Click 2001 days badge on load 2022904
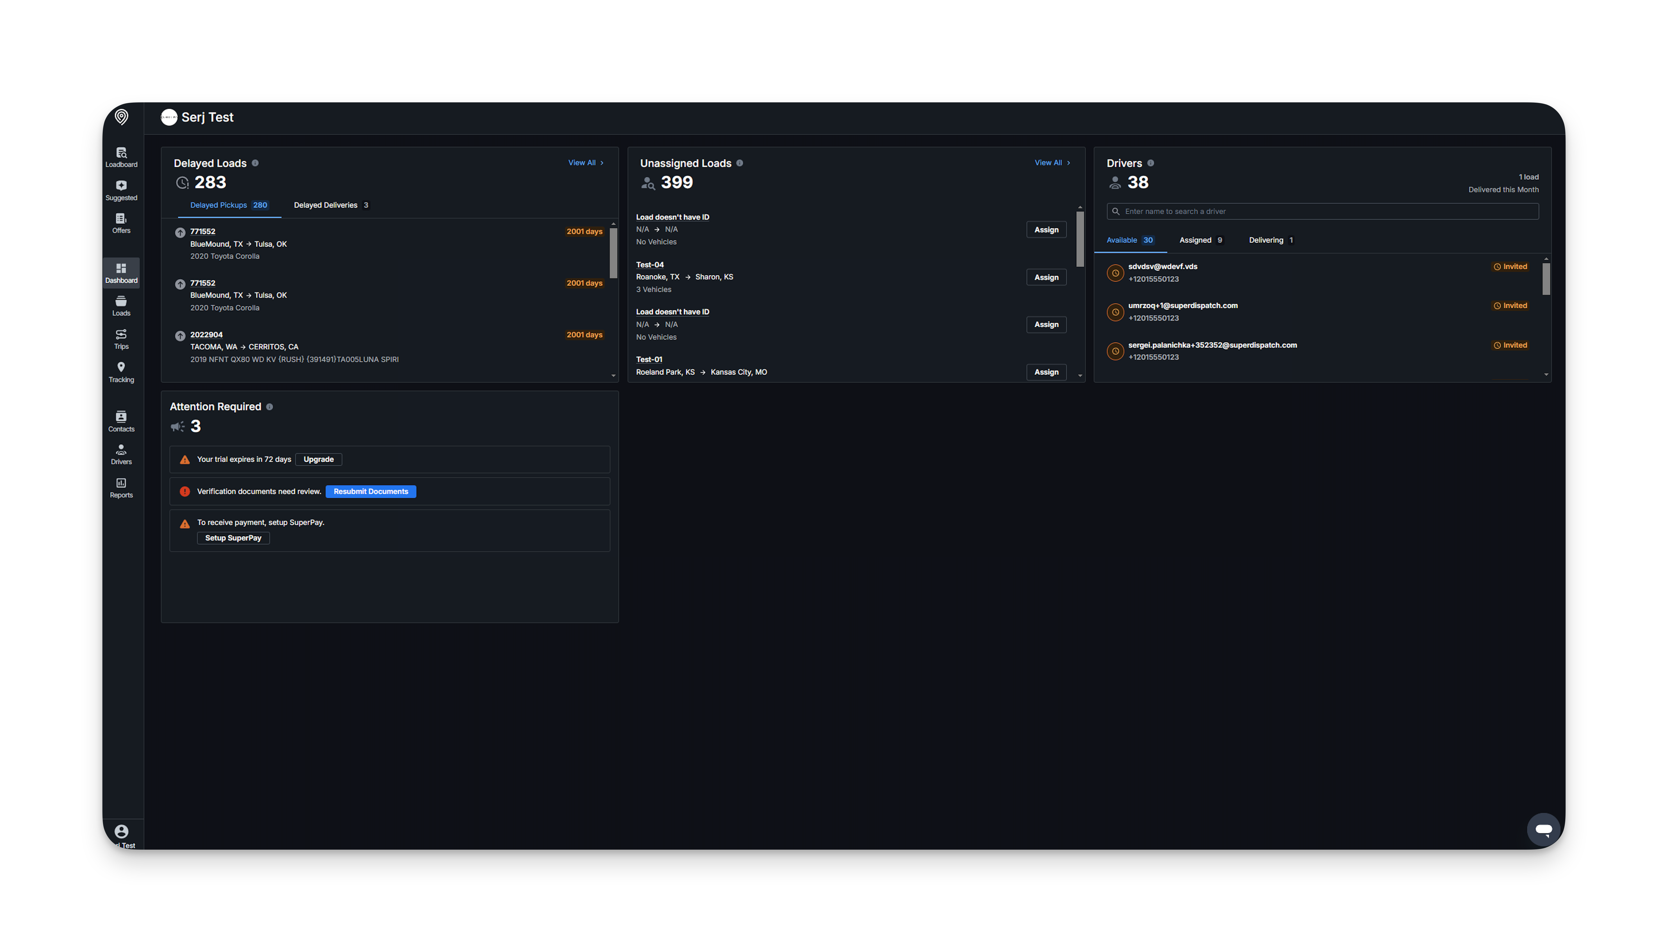The height and width of the screenshot is (952, 1668). 584,335
